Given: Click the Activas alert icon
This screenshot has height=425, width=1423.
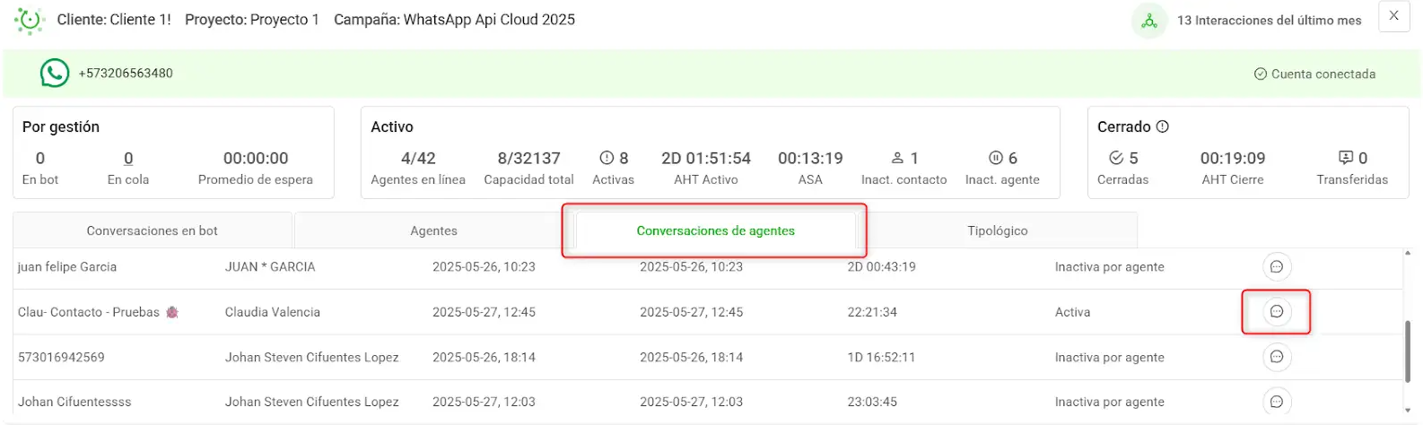Looking at the screenshot, I should click(x=607, y=158).
